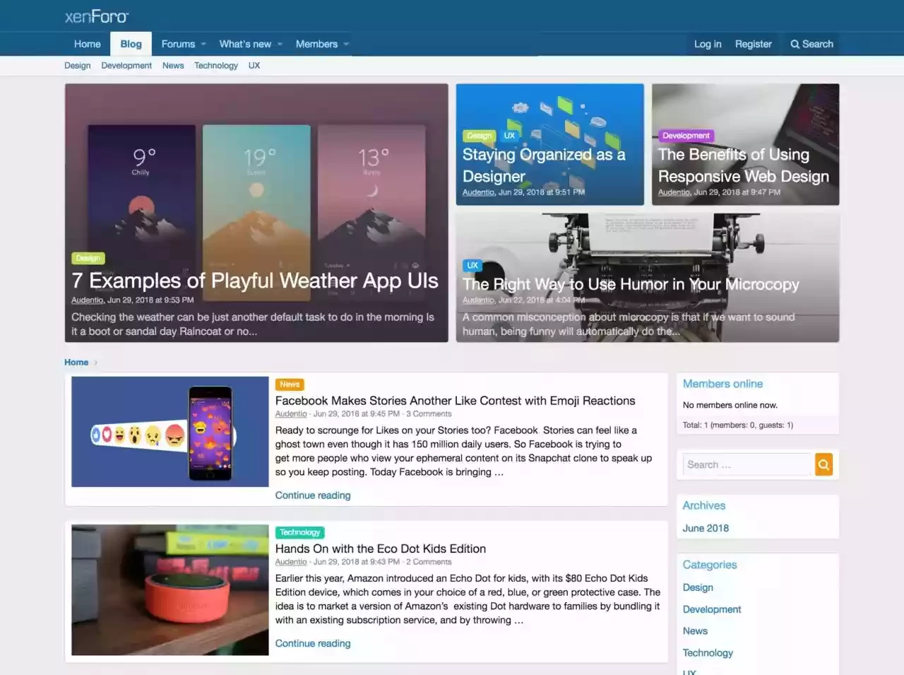This screenshot has height=675, width=904.
Task: Select the Blog navigation tab
Action: pyautogui.click(x=131, y=44)
